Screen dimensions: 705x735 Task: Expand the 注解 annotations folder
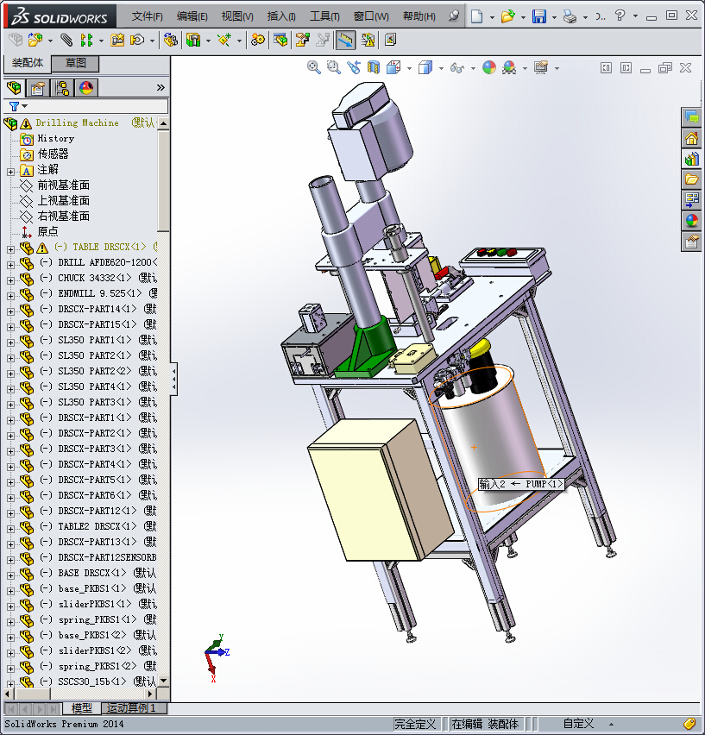click(x=10, y=172)
